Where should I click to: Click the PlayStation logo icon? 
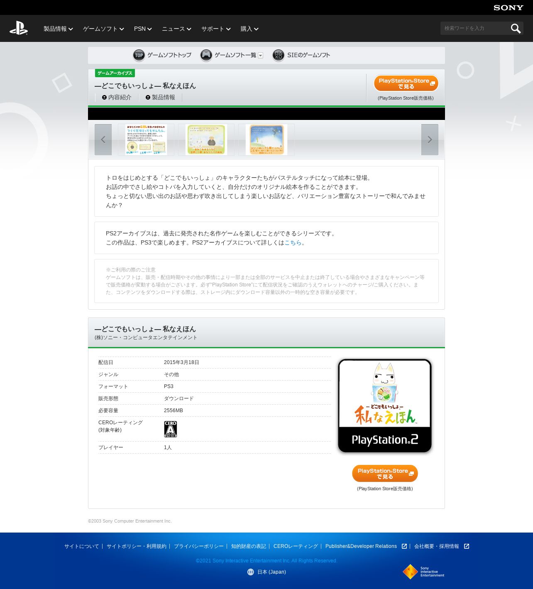19,28
